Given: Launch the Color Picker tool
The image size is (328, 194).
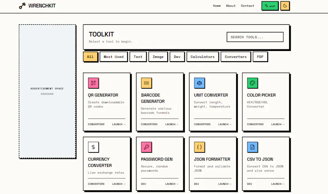Looking at the screenshot, I should [278, 125].
